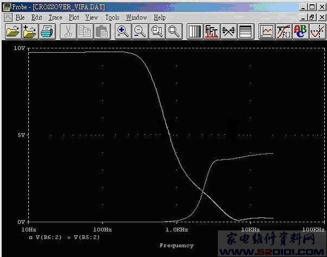Click the Open file folder icon
Image resolution: width=327 pixels, height=257 pixels.
point(14,32)
